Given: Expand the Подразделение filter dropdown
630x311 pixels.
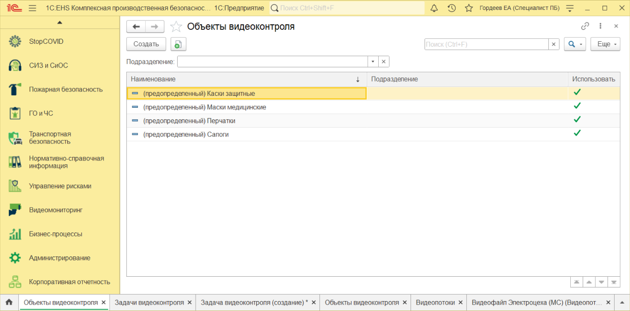Looking at the screenshot, I should point(373,62).
